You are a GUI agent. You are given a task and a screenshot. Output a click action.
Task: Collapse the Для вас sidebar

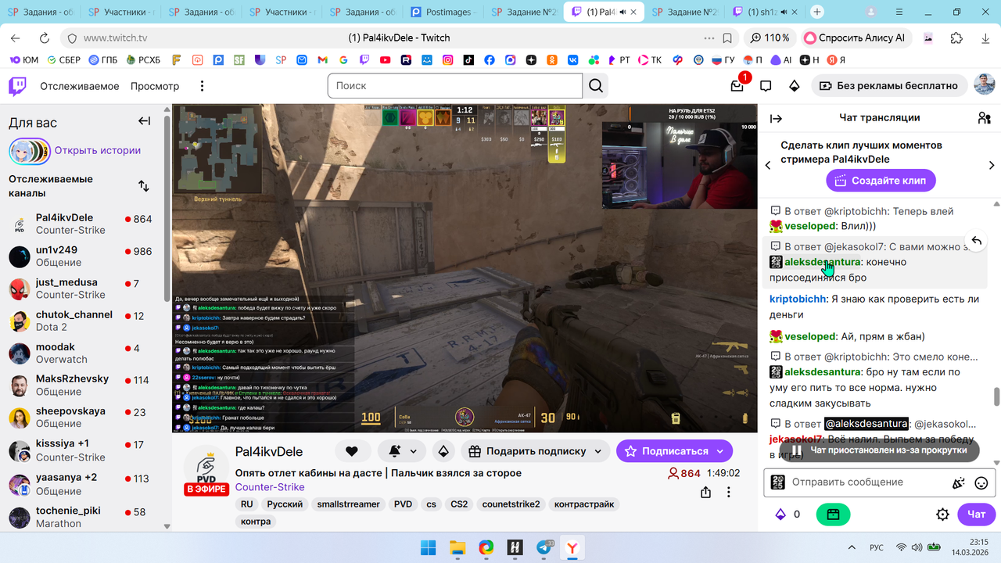pos(145,121)
